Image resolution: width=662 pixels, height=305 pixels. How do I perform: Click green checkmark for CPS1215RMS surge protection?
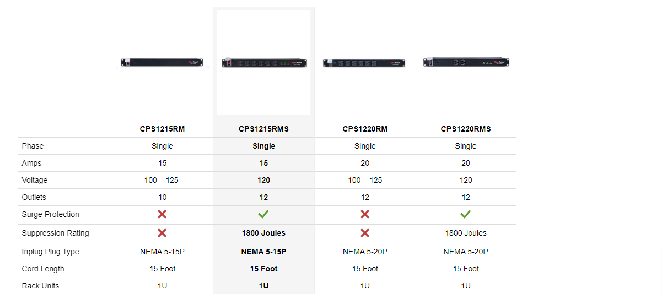[x=263, y=214]
